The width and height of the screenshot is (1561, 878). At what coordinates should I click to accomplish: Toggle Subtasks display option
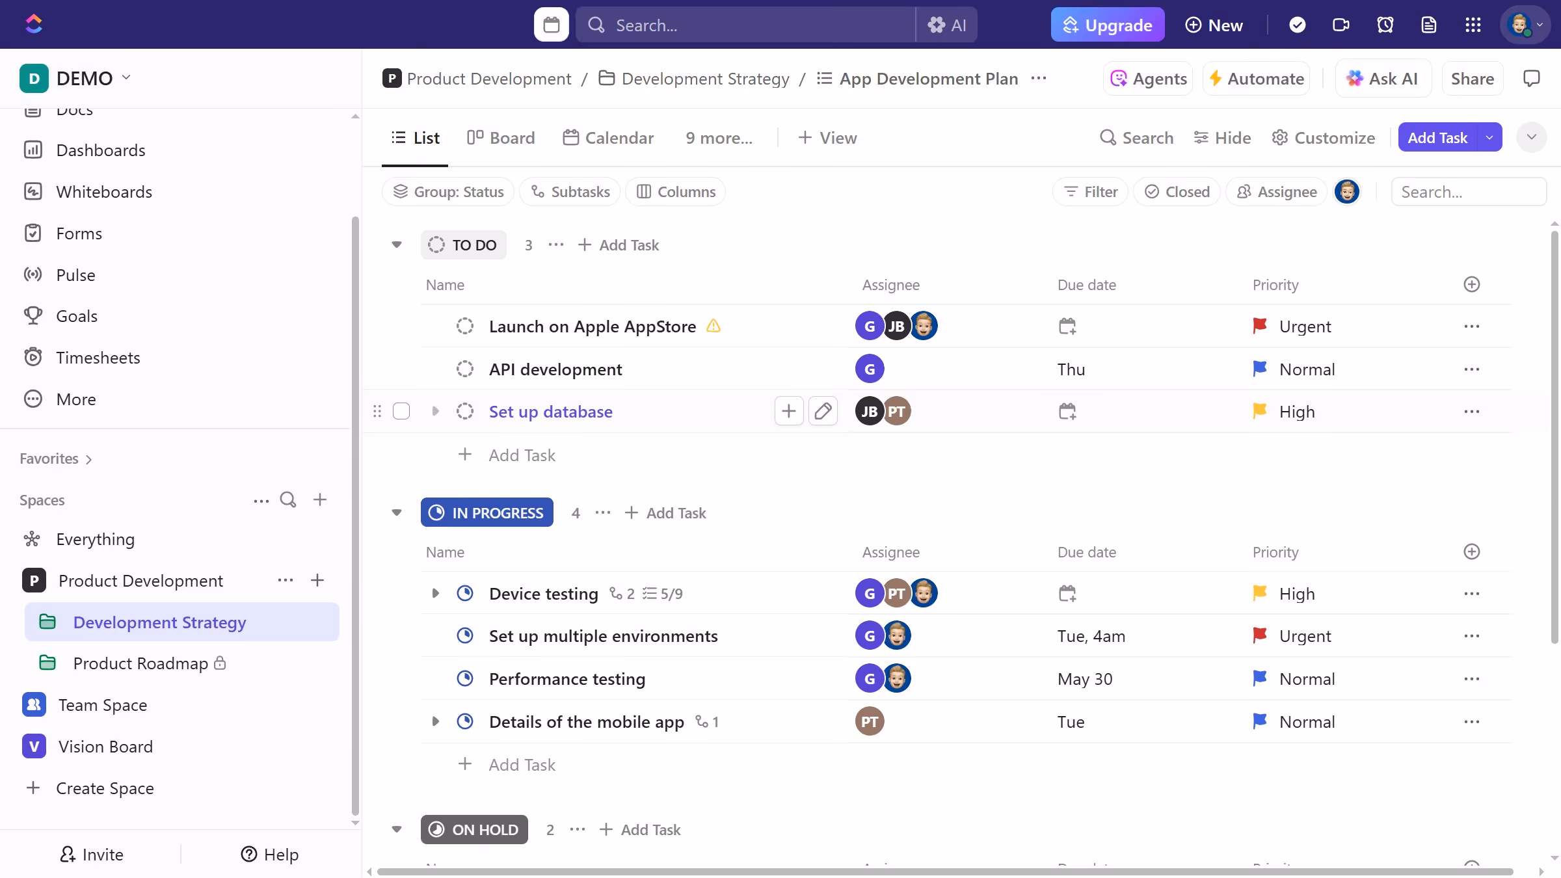[x=570, y=192]
